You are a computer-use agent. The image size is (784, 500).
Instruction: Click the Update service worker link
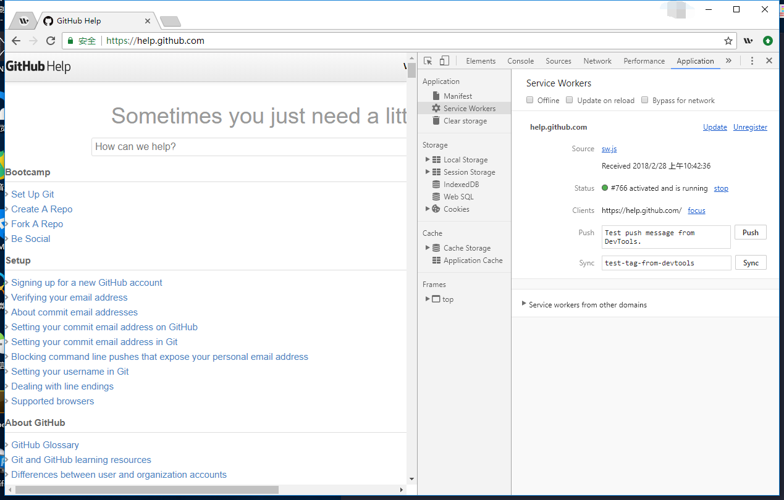click(x=715, y=127)
